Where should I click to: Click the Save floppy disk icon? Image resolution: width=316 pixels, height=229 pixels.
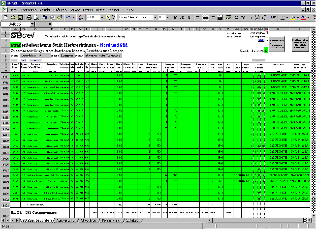tap(20, 18)
